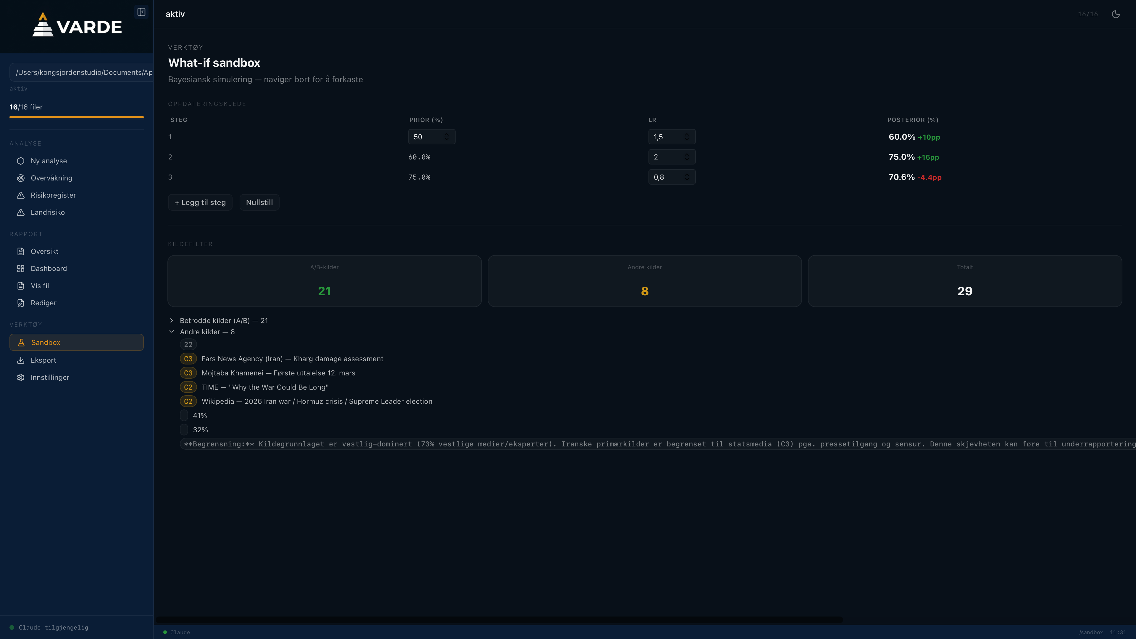
Task: Select Vis fil under Rapport
Action: 39,285
